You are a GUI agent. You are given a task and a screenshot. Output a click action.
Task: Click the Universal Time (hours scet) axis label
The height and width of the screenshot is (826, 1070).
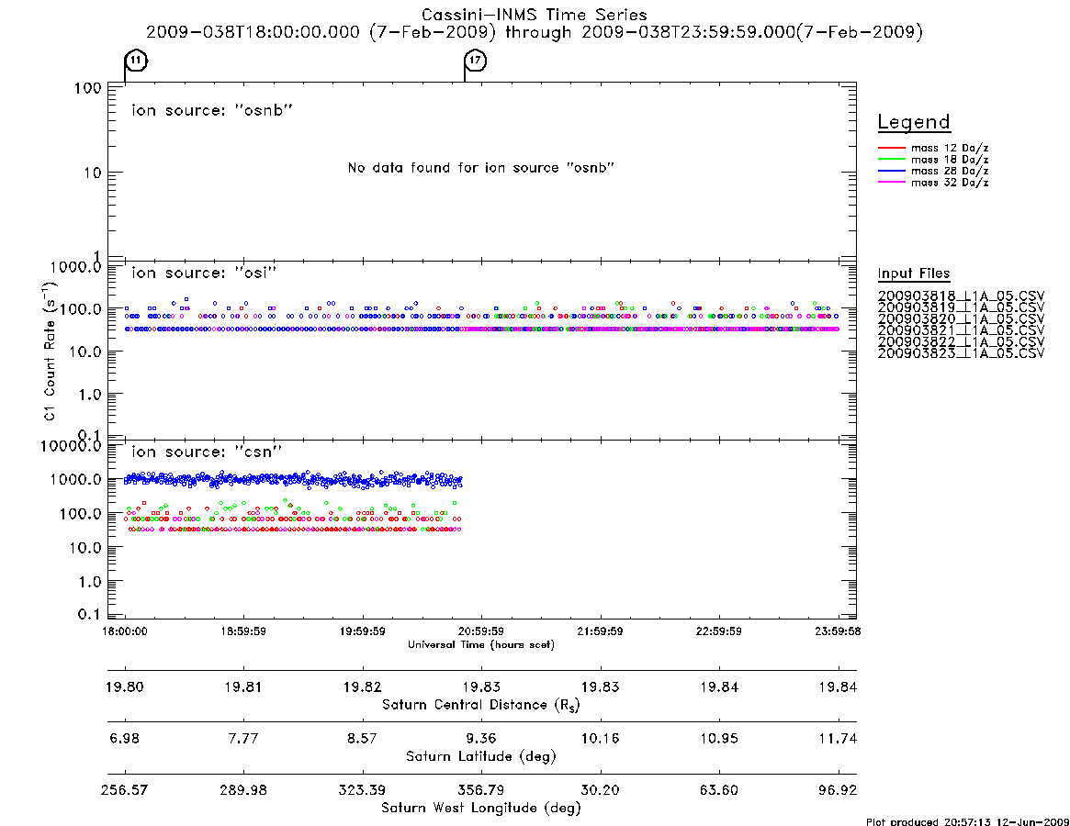481,644
